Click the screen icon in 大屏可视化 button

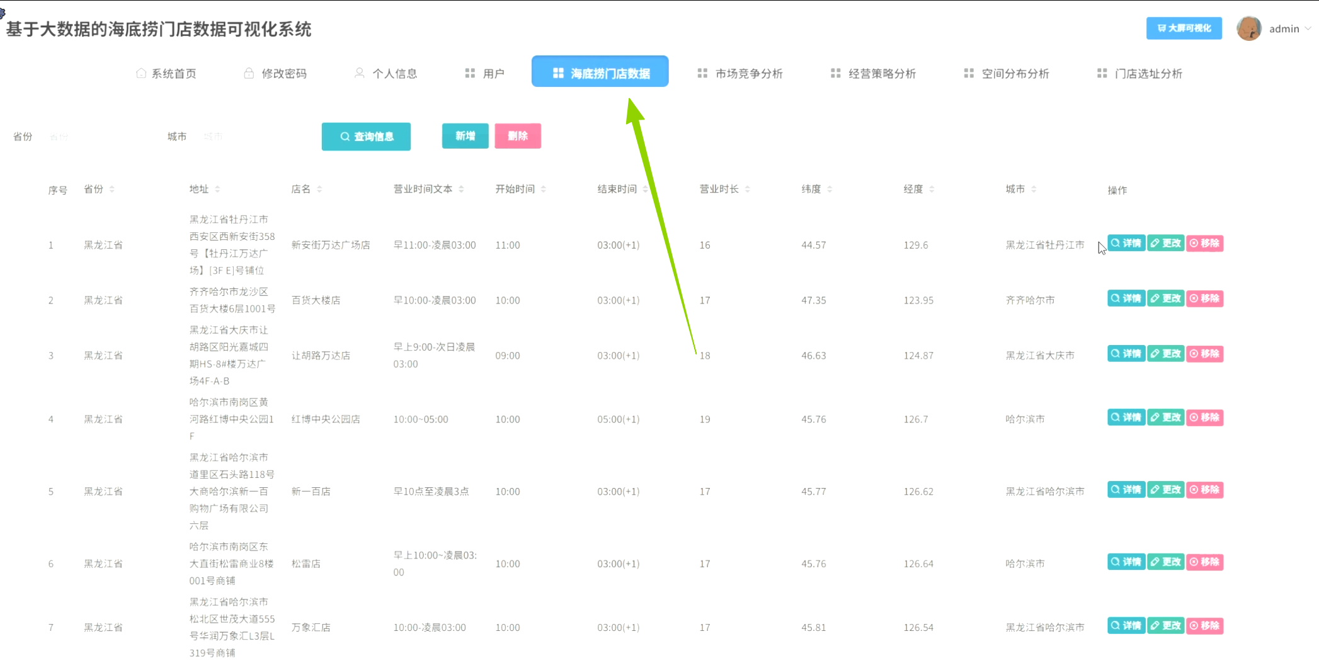pos(1161,28)
